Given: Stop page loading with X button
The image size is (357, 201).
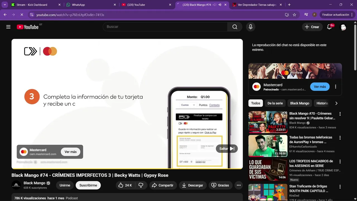Looking at the screenshot, I should pyautogui.click(x=22, y=15).
